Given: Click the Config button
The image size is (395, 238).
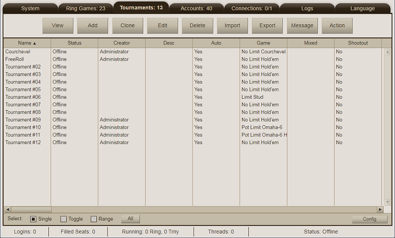Looking at the screenshot, I should (x=369, y=219).
